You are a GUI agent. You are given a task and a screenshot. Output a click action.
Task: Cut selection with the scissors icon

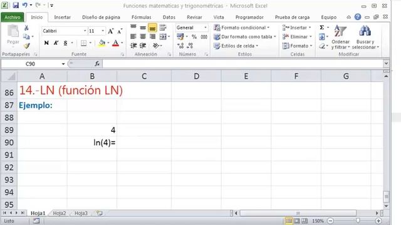tap(26, 27)
